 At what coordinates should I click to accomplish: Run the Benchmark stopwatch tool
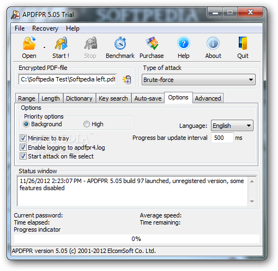point(120,43)
